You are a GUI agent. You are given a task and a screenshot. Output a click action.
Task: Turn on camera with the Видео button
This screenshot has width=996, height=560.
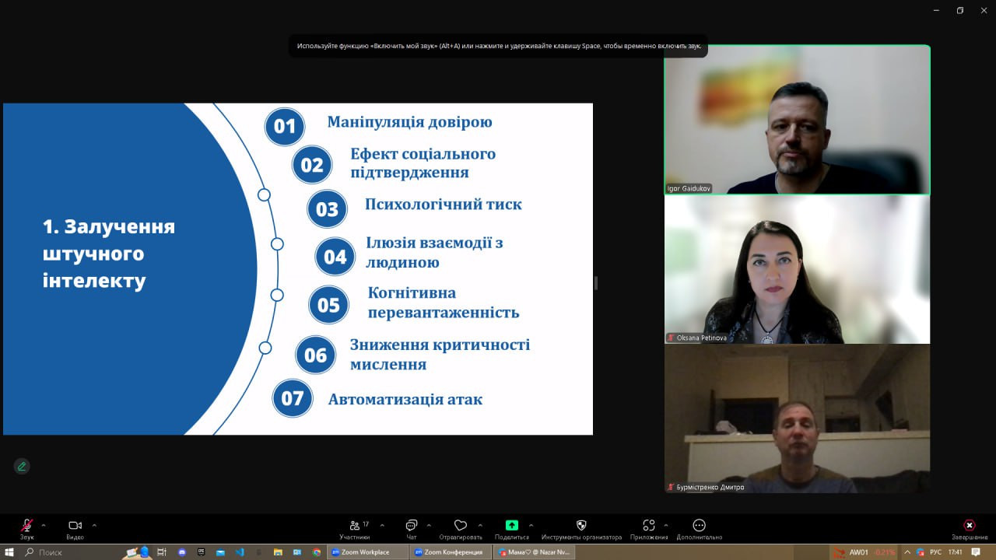click(75, 529)
